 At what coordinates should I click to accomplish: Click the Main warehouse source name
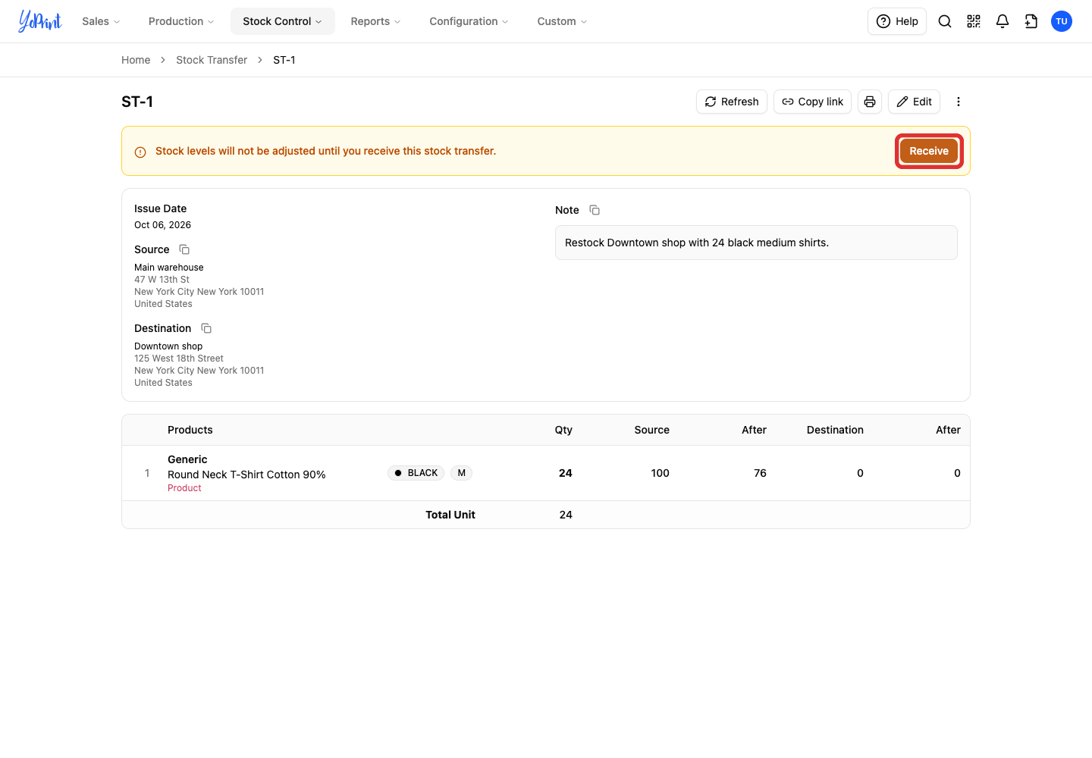coord(169,268)
